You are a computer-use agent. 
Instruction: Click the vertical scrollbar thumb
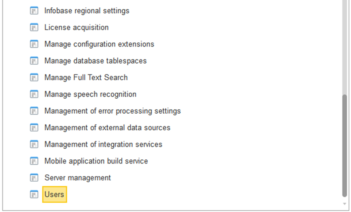click(345, 146)
